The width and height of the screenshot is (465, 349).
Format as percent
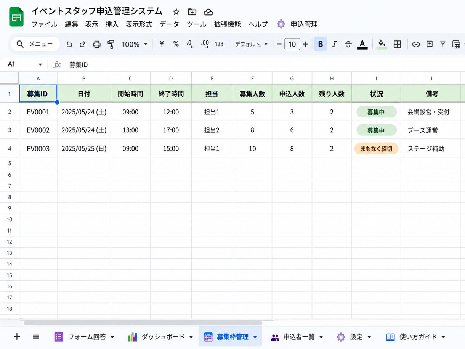click(x=176, y=44)
